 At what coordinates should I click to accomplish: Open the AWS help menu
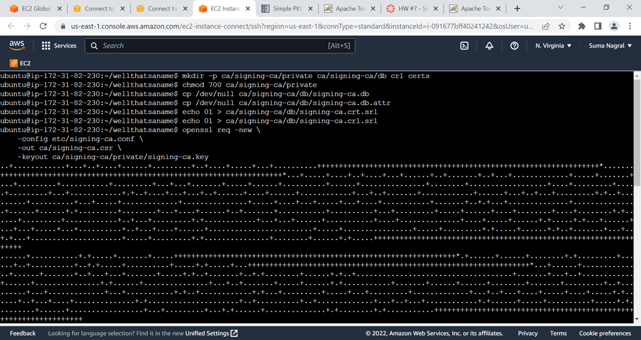coord(514,45)
